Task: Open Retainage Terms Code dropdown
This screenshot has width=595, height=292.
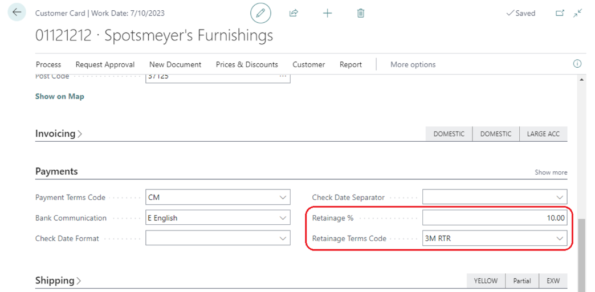Action: click(x=559, y=238)
